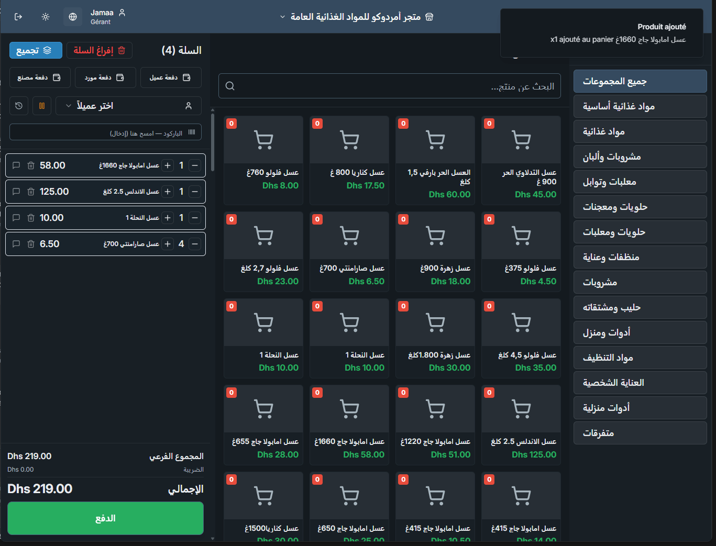Click the cart panel vertical scrollbar
This screenshot has width=716, height=546.
(x=212, y=141)
